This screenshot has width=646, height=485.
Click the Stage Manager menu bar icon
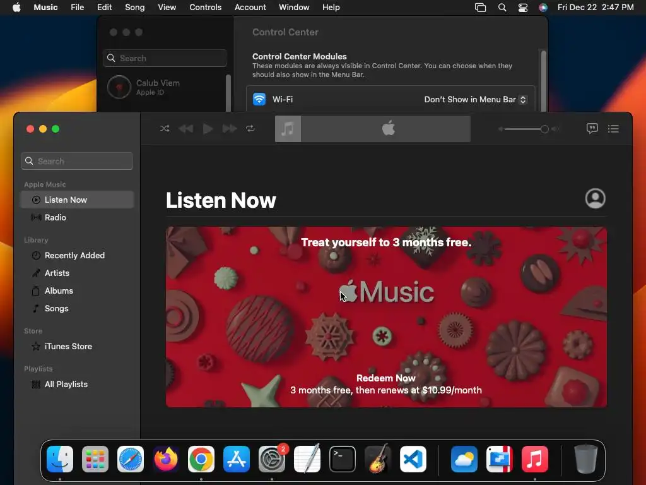[480, 8]
